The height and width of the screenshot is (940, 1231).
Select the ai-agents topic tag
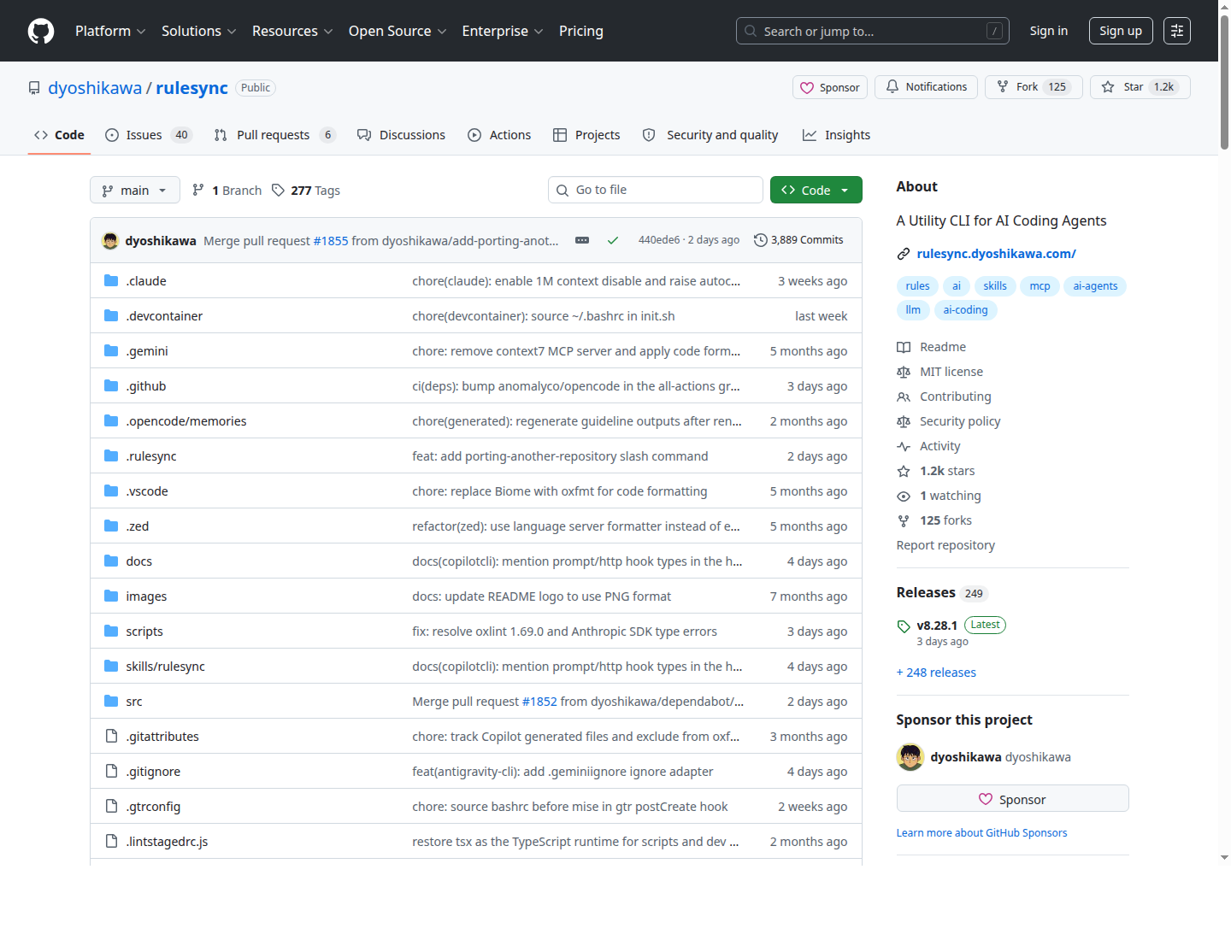[x=1095, y=286]
